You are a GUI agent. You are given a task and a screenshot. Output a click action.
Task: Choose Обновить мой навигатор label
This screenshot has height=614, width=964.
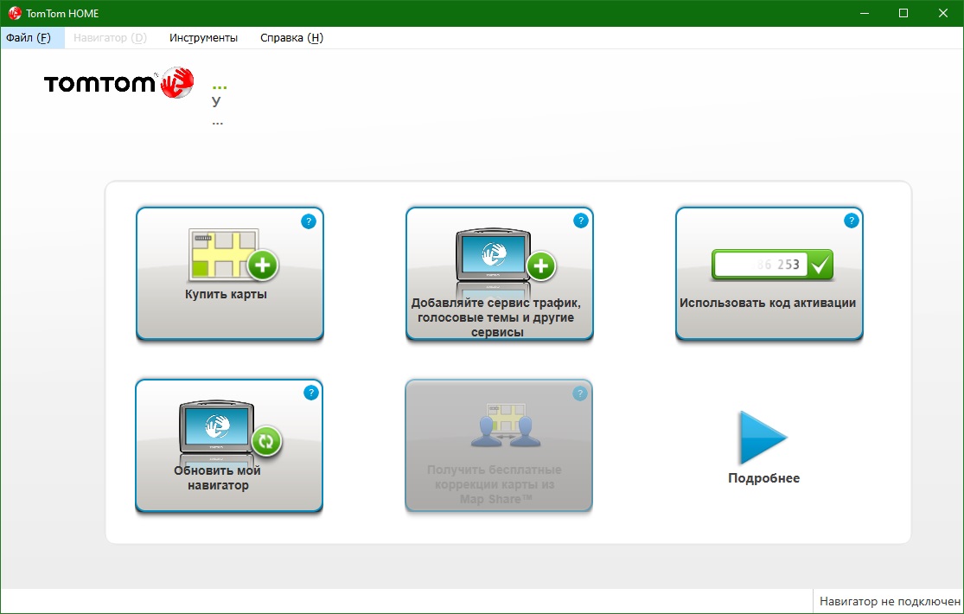tap(217, 478)
